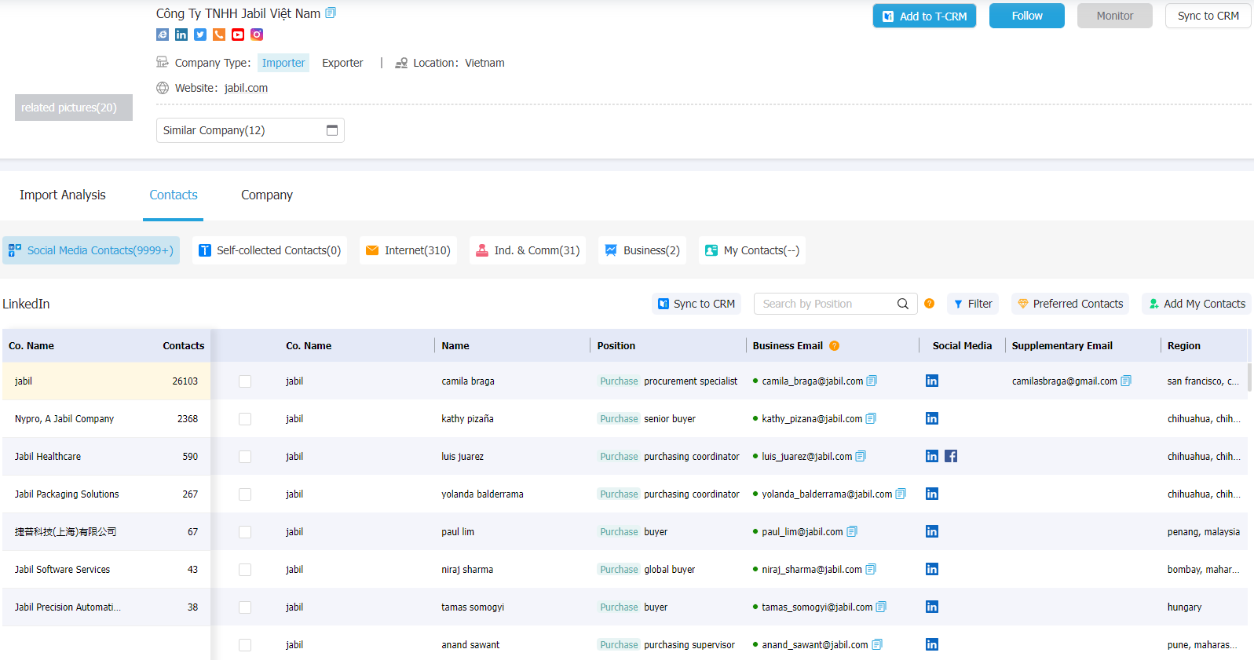This screenshot has width=1254, height=660.
Task: Copy tamas_somogyi@jabil.com email
Action: click(881, 607)
